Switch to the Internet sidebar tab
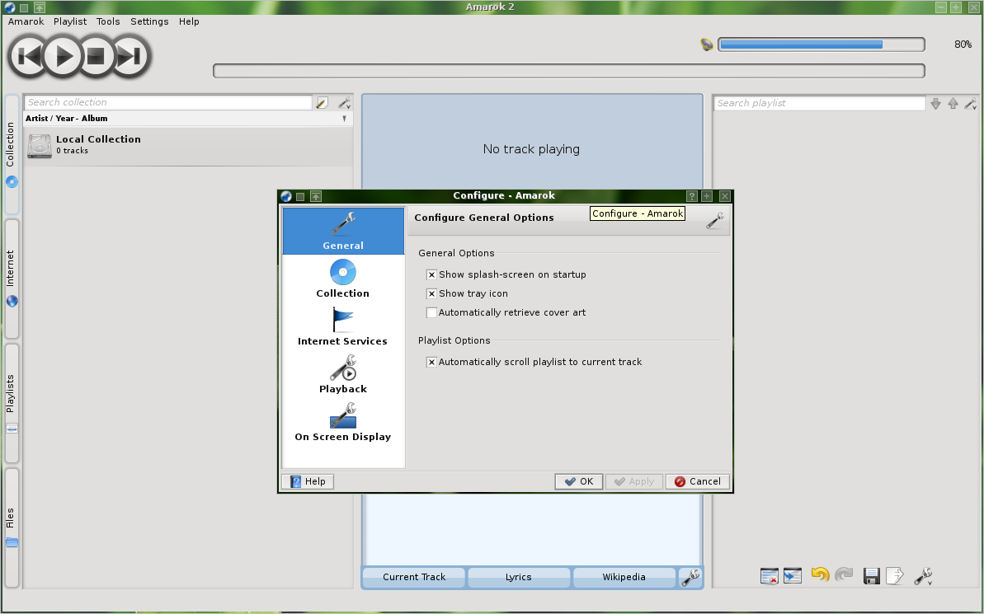Screen dimensions: 984x614 pyautogui.click(x=12, y=279)
